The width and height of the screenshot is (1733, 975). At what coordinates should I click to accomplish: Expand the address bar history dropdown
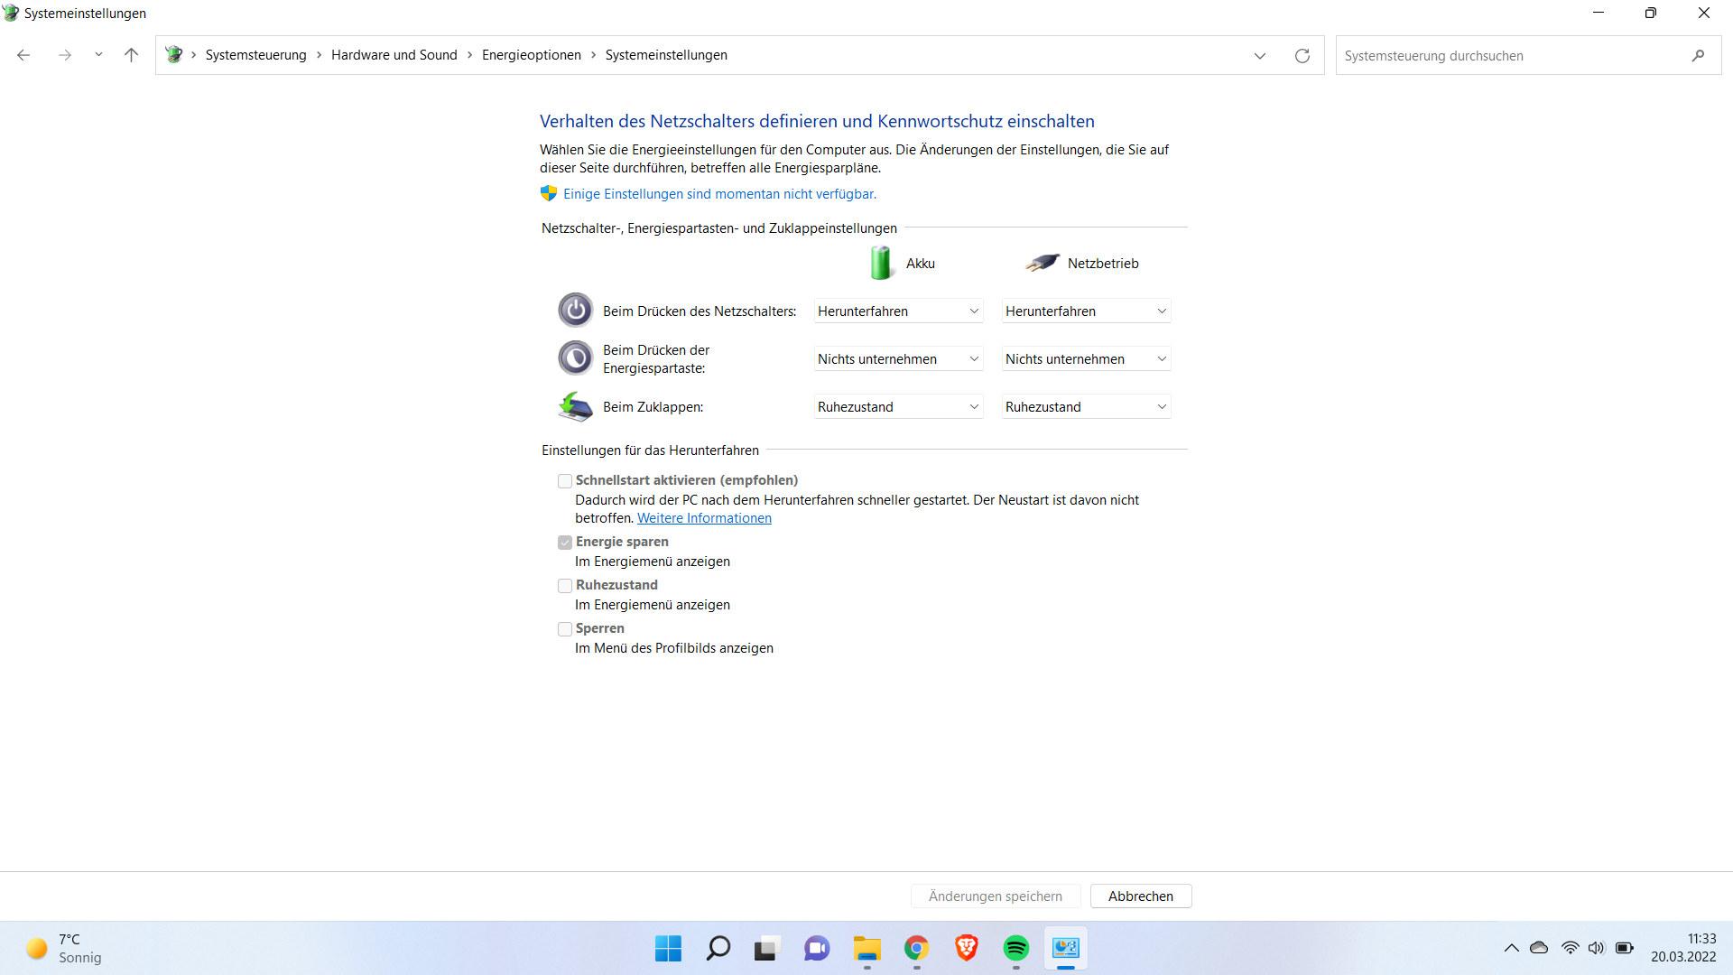pyautogui.click(x=1260, y=56)
